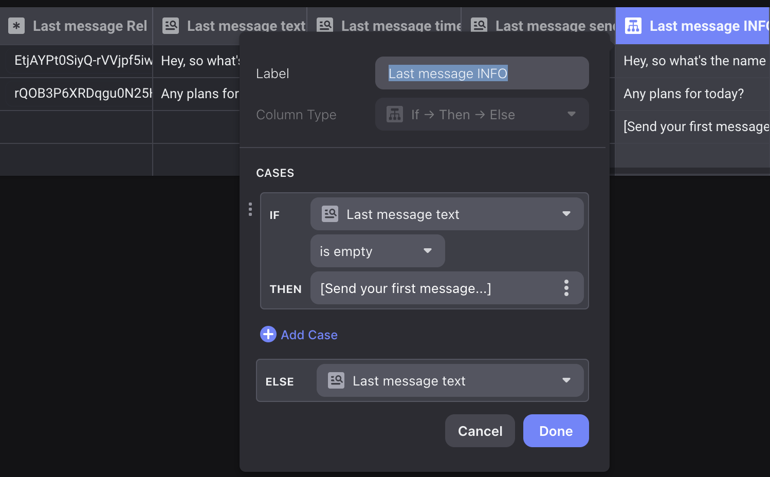Click the drag handle dots beside the IF case

(250, 209)
